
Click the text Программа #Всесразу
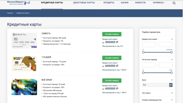(52, 90)
